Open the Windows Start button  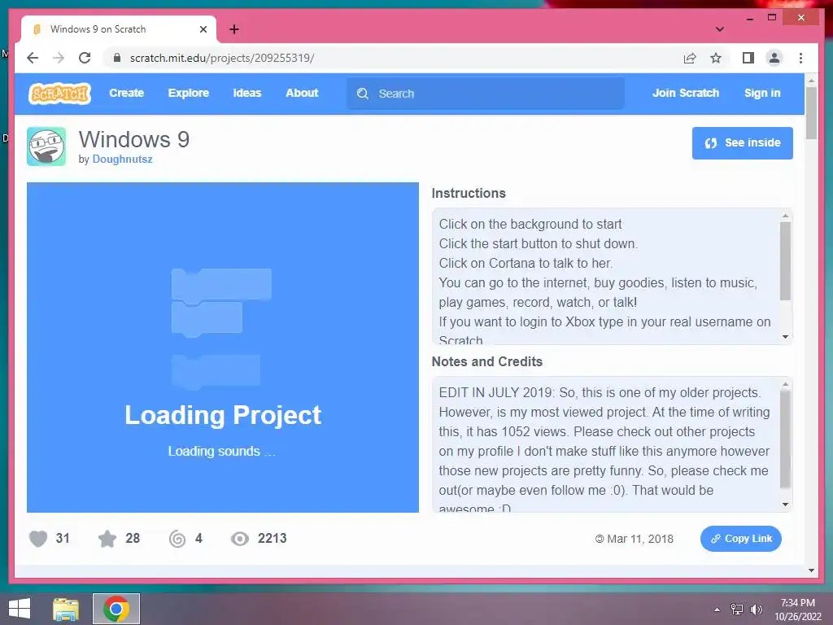pos(20,609)
